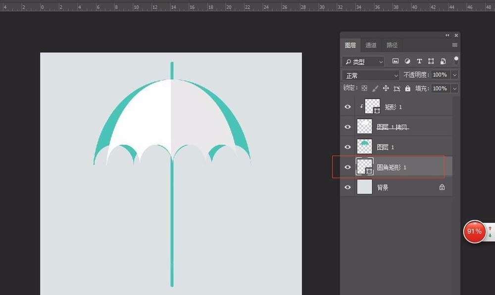Hide the 背景 layer via eye icon
The width and height of the screenshot is (495, 295).
[x=347, y=187]
